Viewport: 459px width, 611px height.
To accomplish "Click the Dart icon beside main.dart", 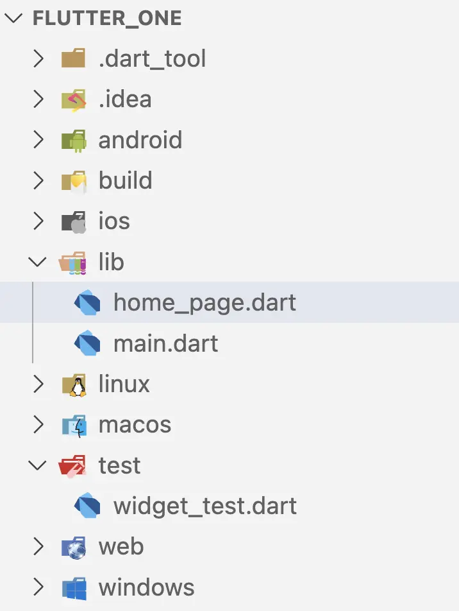I will (x=87, y=344).
